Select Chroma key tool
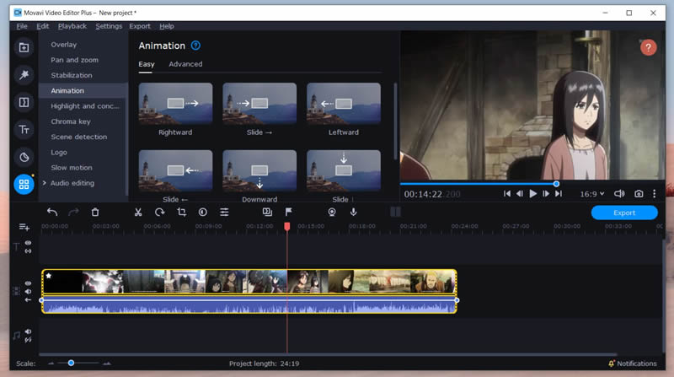Viewport: 674px width, 377px height. (71, 121)
